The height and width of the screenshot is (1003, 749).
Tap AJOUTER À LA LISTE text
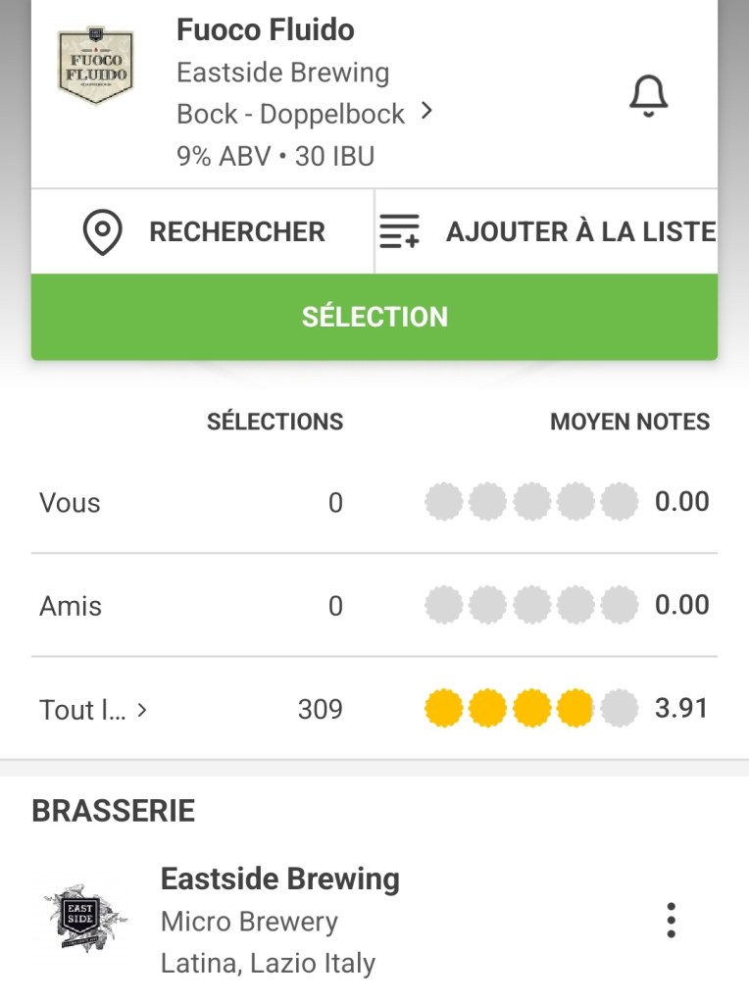pyautogui.click(x=580, y=232)
